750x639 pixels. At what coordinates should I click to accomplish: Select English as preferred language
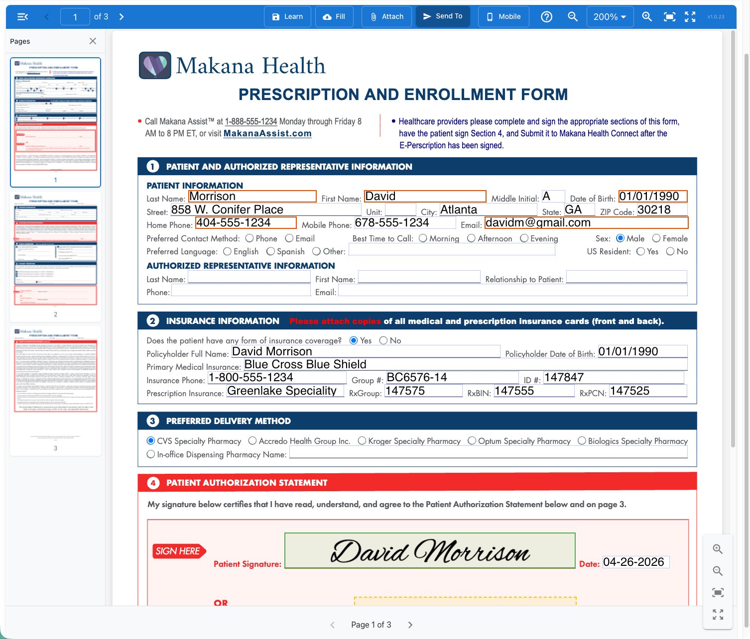(227, 251)
